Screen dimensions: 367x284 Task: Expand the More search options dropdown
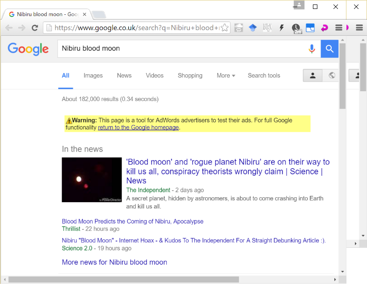click(226, 76)
